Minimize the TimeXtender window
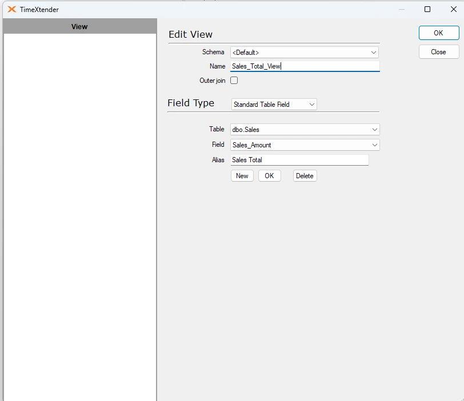The image size is (464, 401). tap(402, 10)
